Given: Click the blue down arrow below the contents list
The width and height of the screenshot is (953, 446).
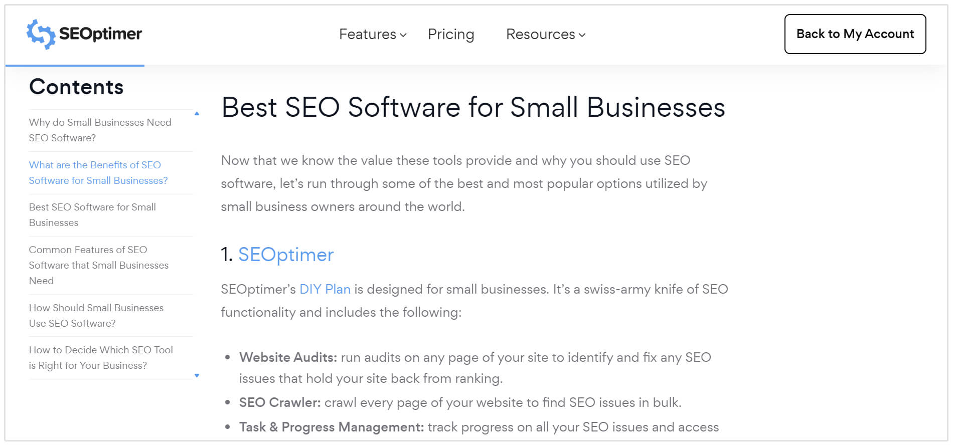Looking at the screenshot, I should pos(197,374).
